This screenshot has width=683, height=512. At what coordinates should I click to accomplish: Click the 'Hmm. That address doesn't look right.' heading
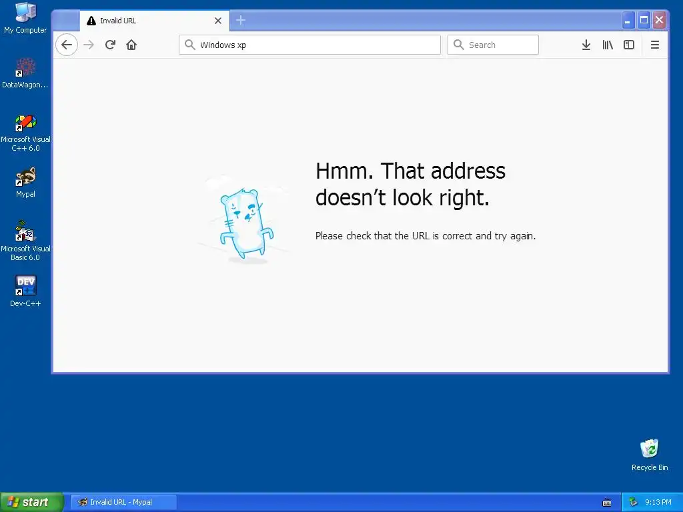410,184
